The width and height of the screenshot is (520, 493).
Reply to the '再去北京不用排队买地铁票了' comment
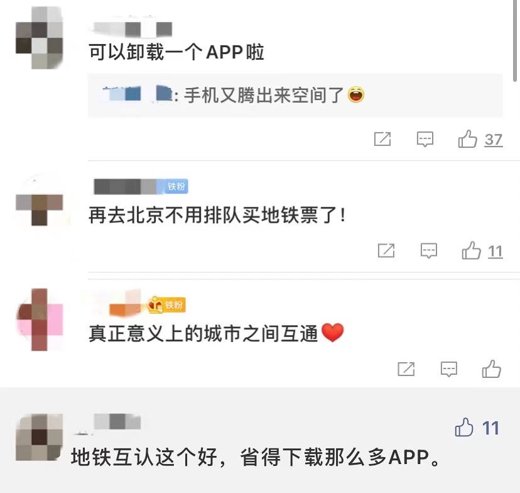[429, 251]
